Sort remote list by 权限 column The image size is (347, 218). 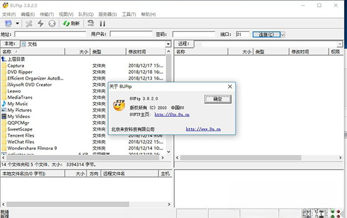pos(335,51)
